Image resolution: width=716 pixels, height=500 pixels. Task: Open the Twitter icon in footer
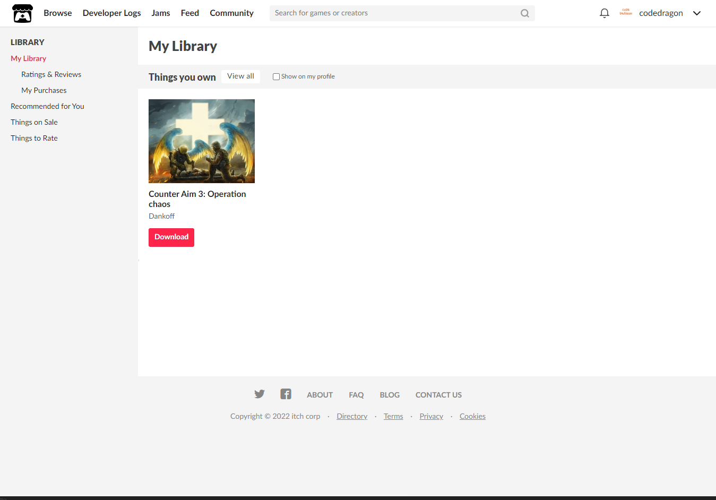coord(260,394)
